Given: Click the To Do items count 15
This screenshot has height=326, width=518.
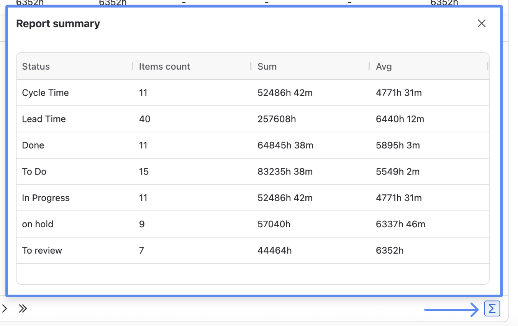Looking at the screenshot, I should click(x=144, y=172).
